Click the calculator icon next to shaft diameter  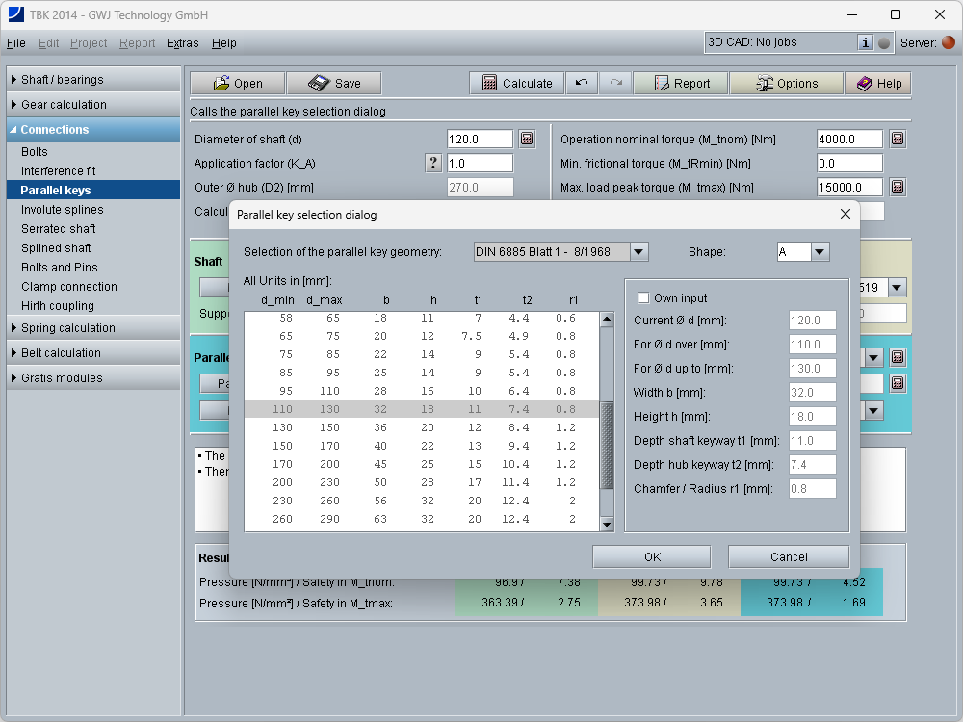point(527,139)
